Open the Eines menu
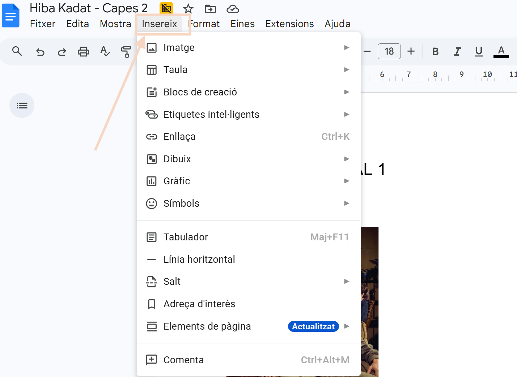Viewport: 517px width, 377px height. [x=242, y=24]
